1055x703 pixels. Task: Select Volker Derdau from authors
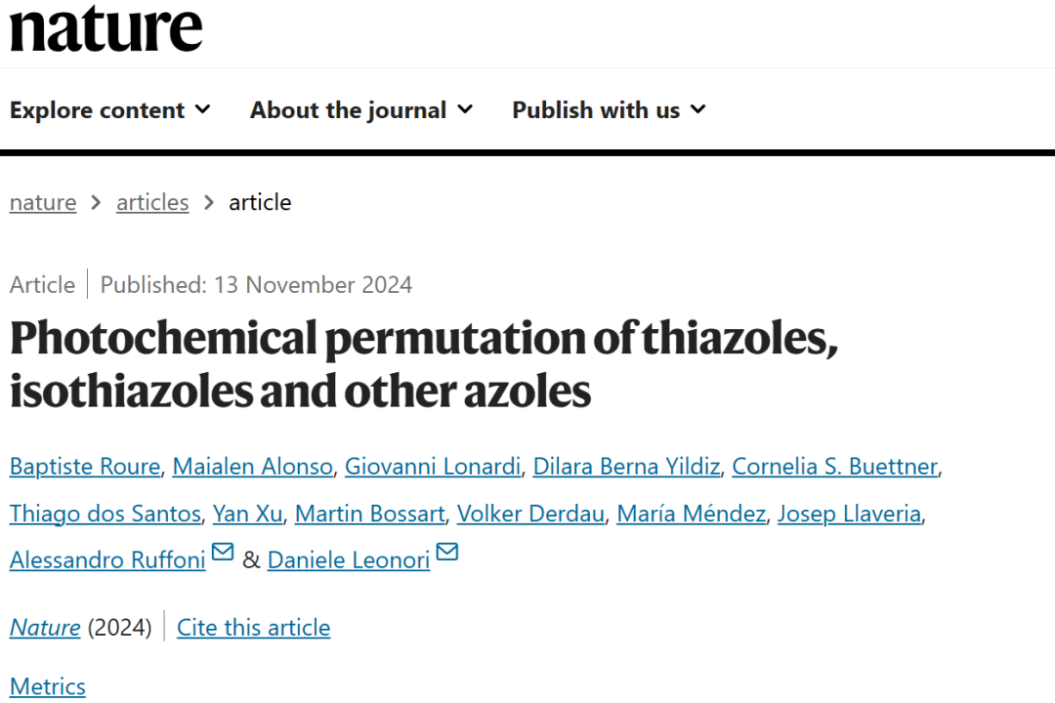point(530,514)
